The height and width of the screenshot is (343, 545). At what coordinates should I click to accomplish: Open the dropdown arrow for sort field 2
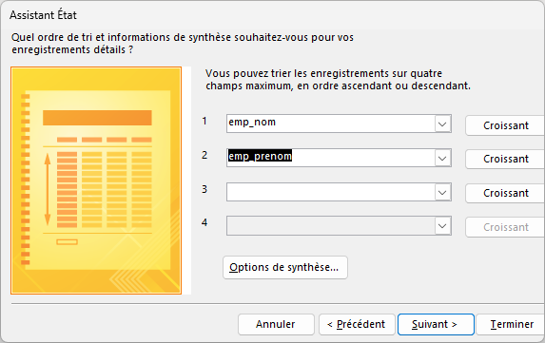click(x=442, y=159)
